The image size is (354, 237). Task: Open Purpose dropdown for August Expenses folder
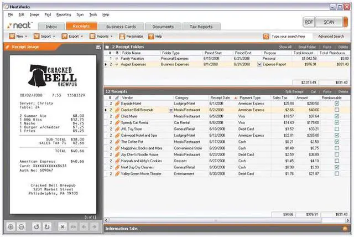(x=259, y=64)
